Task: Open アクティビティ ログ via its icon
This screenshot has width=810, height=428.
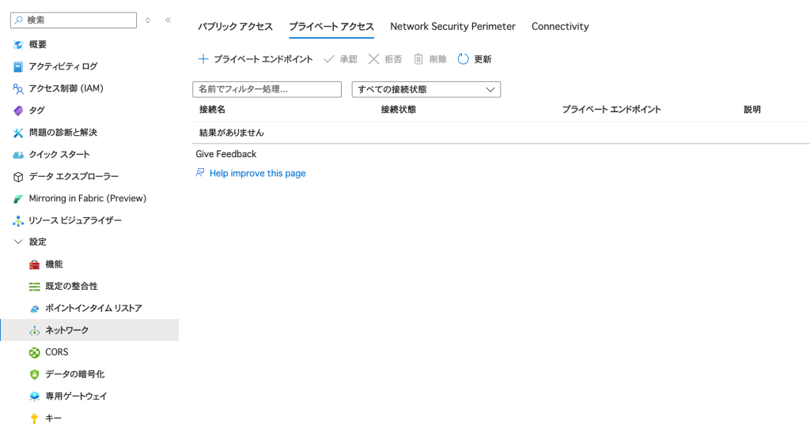Action: 18,66
